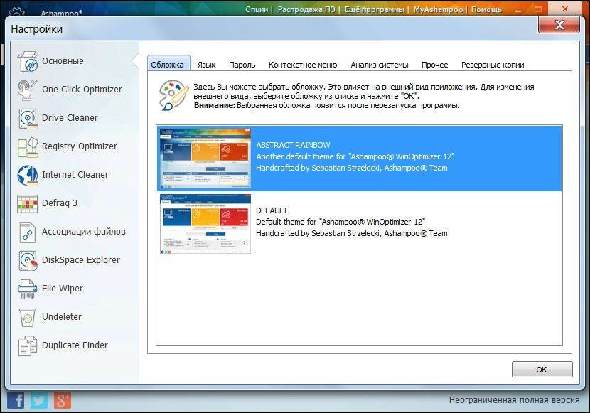Click the Ассоциации файлов link icon

coord(28,232)
